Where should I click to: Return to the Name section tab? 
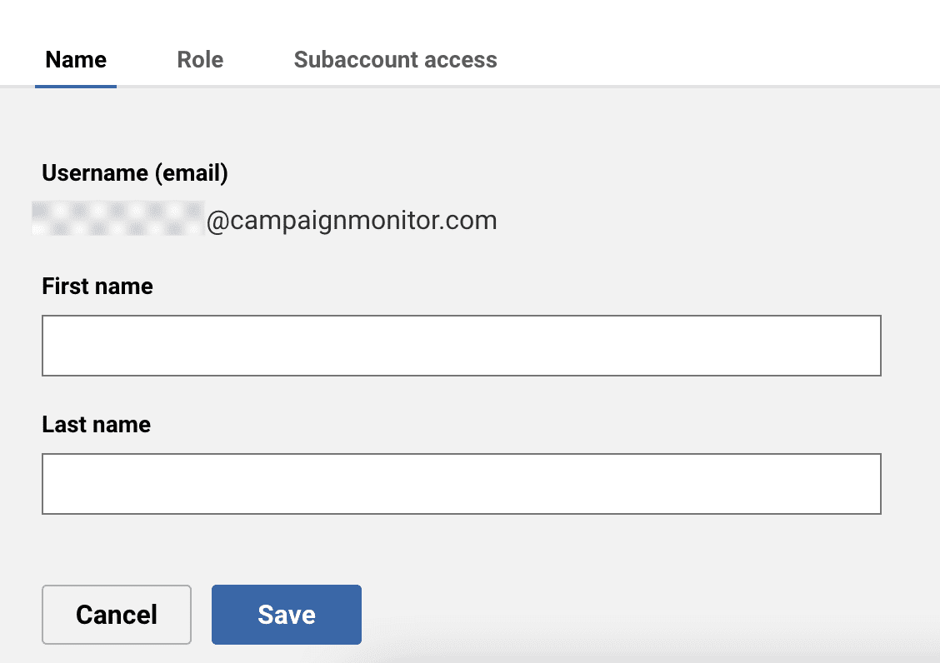coord(76,60)
